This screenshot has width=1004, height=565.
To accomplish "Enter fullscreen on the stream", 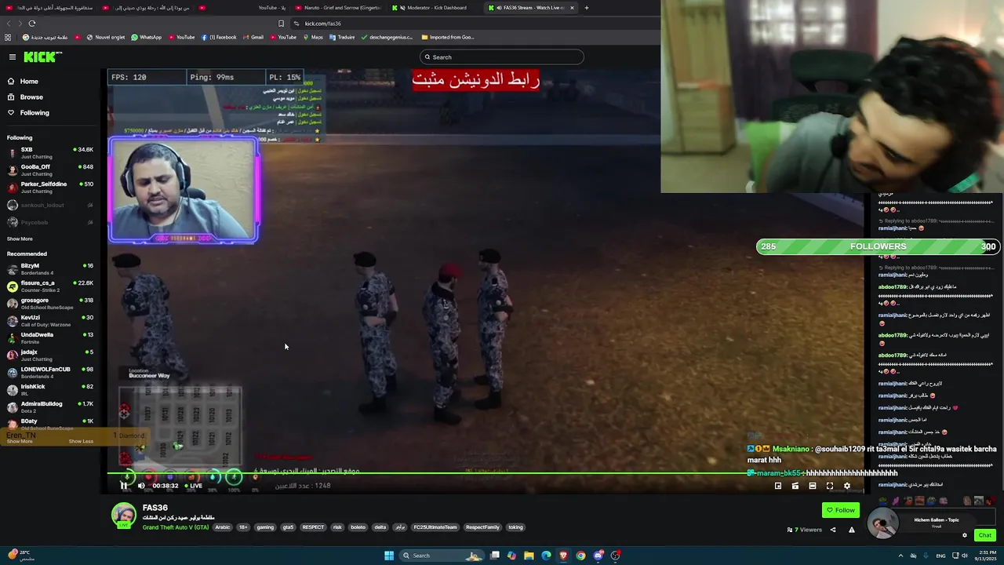I will click(x=830, y=486).
